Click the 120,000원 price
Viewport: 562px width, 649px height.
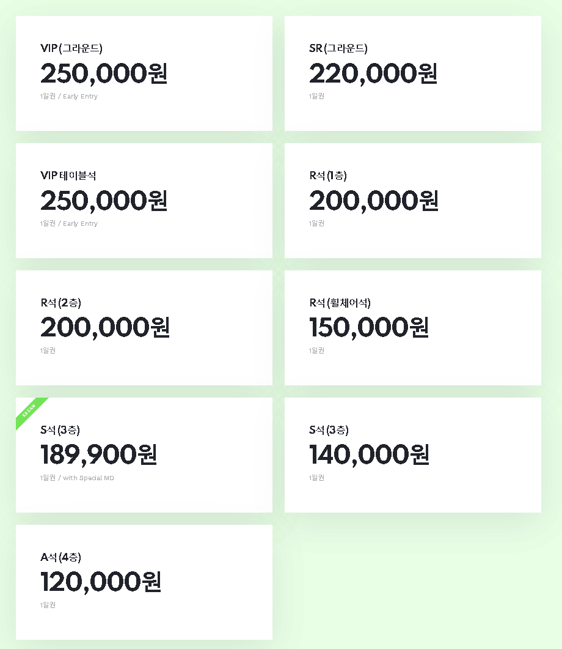[101, 582]
